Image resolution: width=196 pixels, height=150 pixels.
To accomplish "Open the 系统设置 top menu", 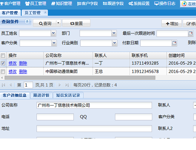I will click(x=139, y=3).
